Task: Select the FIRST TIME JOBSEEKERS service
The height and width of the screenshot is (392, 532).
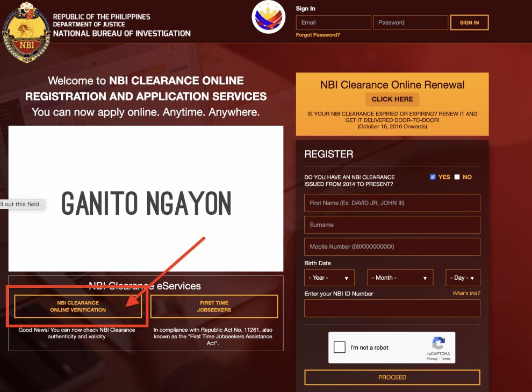Action: tap(214, 306)
